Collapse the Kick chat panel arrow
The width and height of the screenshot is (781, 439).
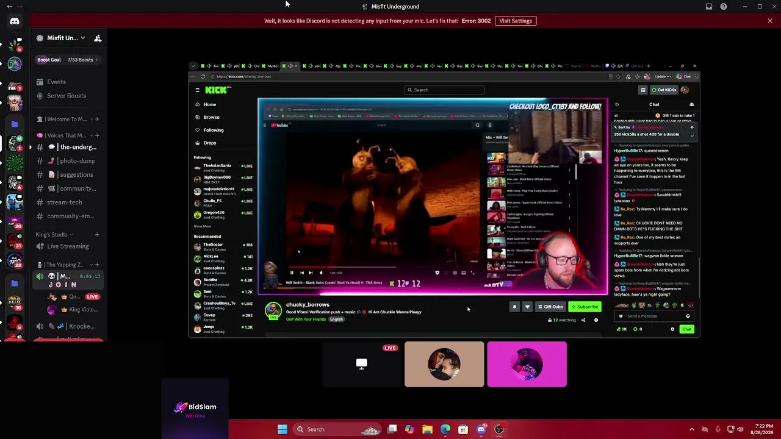[x=616, y=104]
